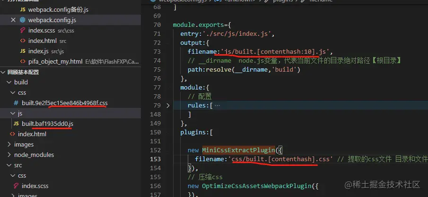Click the Sass icon of index.scss src\css
This screenshot has height=197, width=428.
(23, 31)
